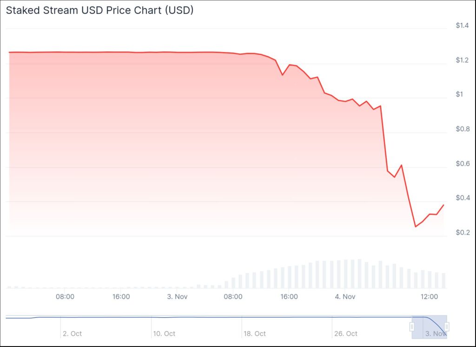Jump to 18. Oct in the navigator

click(254, 334)
